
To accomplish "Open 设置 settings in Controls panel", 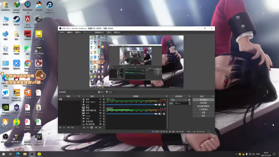I will point(203,113).
